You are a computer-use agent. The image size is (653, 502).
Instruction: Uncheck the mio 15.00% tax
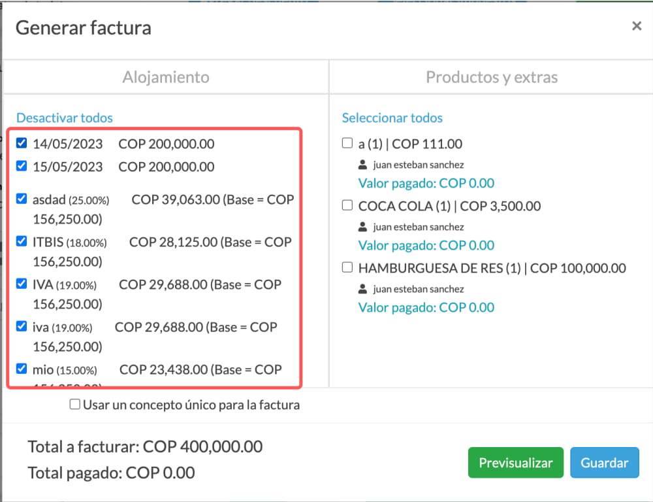point(22,369)
